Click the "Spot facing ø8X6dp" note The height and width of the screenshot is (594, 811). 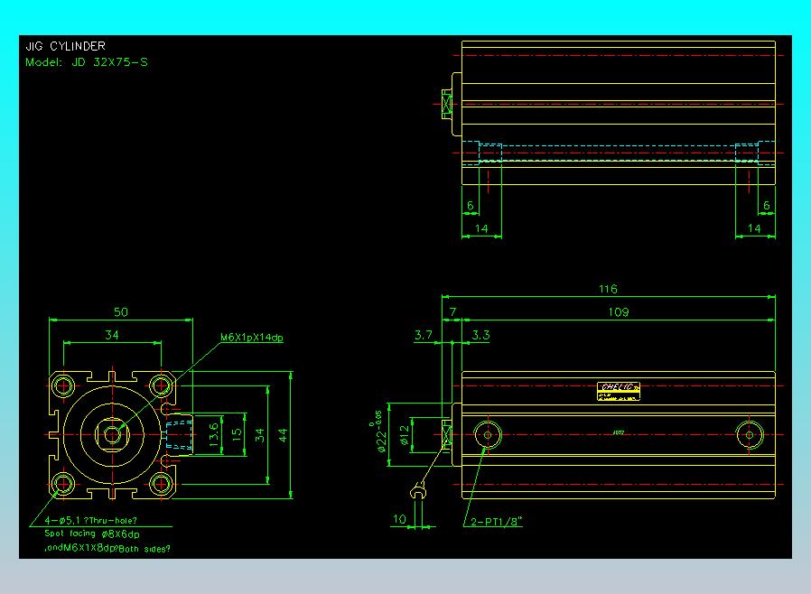[92, 534]
